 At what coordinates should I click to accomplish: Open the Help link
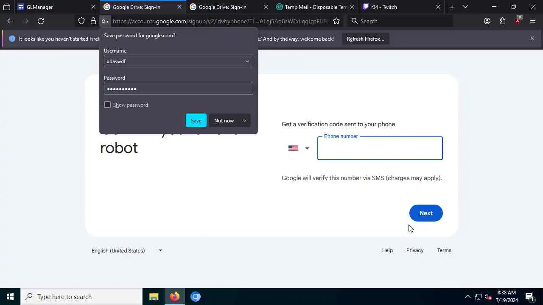click(387, 250)
